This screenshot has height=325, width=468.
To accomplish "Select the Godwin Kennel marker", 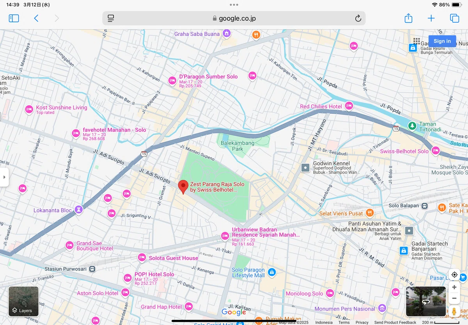I will click(305, 168).
